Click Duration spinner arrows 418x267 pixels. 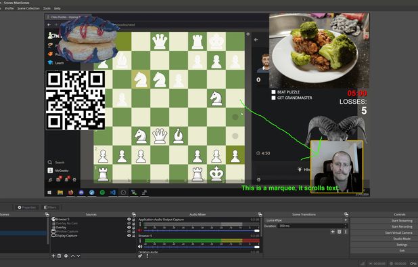346,226
